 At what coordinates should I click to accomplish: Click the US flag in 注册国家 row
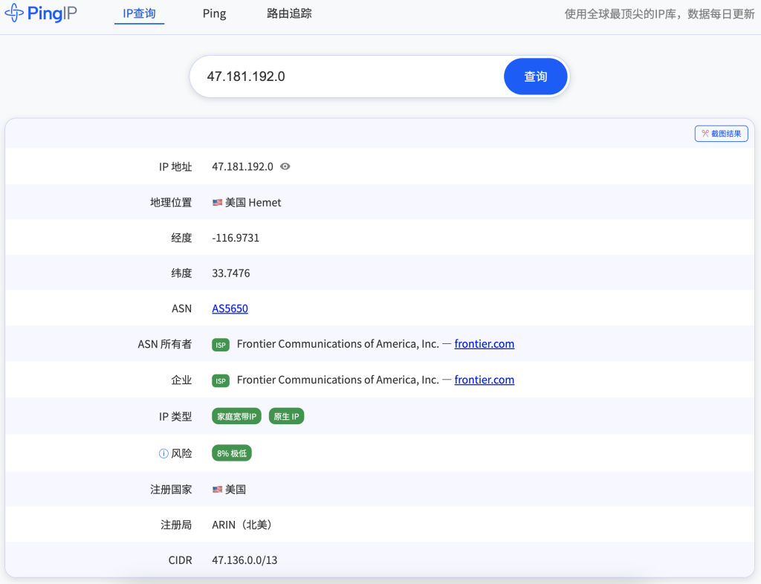[x=217, y=490]
